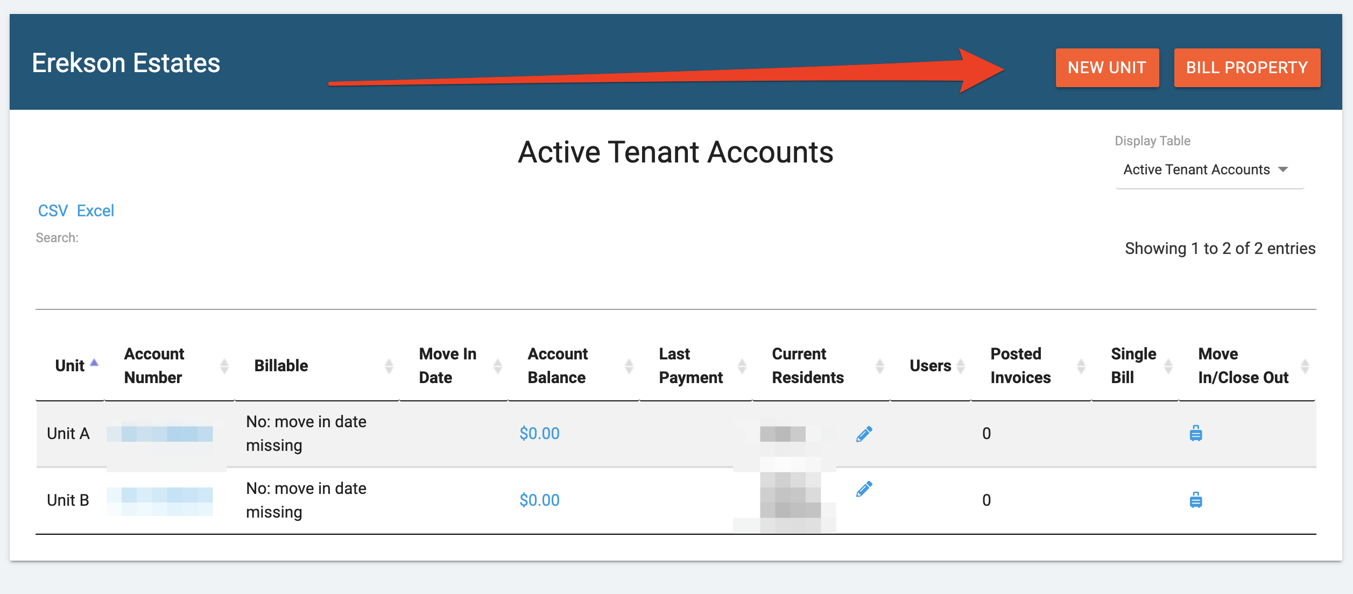Toggle sort on Single Bill column
This screenshot has height=594, width=1353.
(1168, 365)
